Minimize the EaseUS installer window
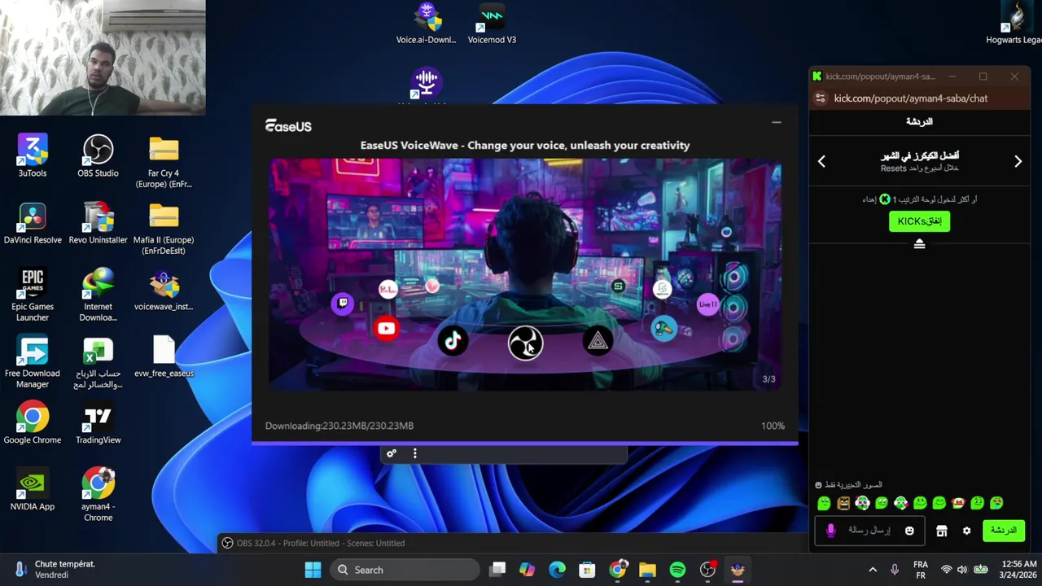Image resolution: width=1042 pixels, height=586 pixels. 776,122
